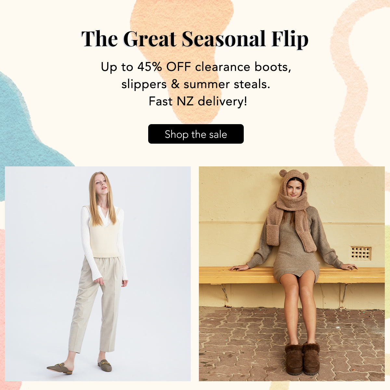Click the wall vent grille
The image size is (390, 390).
[x=361, y=253]
